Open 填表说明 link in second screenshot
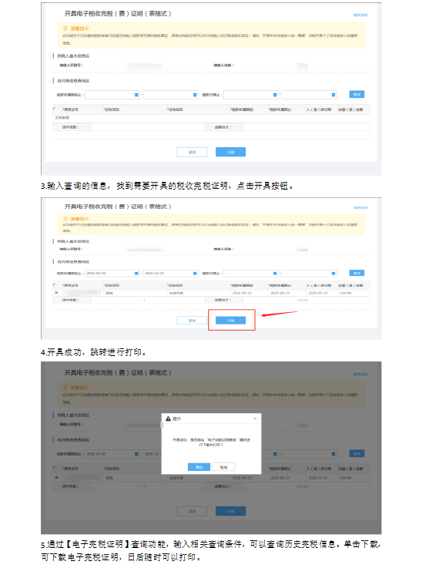This screenshot has height=568, width=429. coord(360,207)
